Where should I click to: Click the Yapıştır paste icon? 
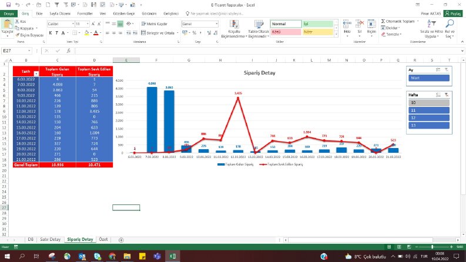click(7, 24)
